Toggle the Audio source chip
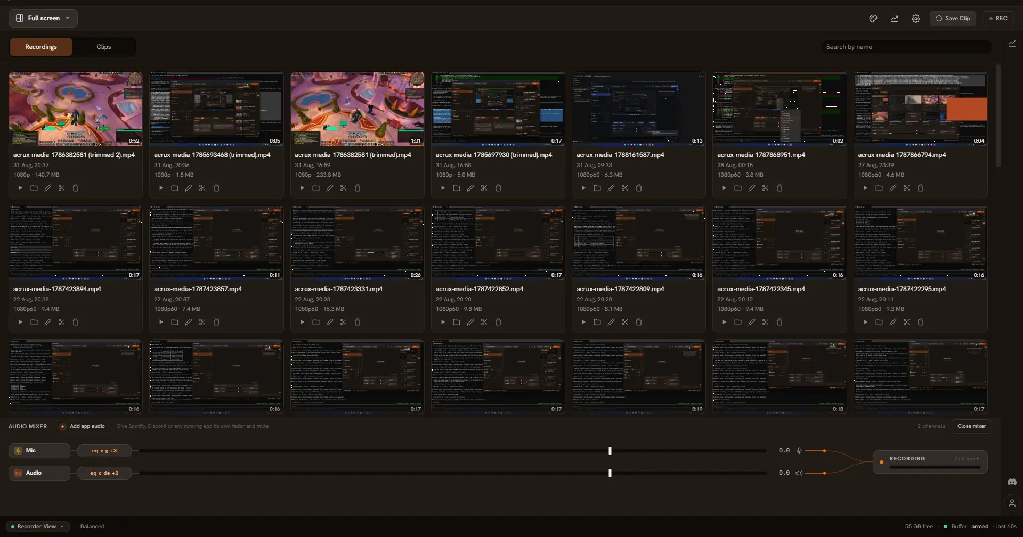This screenshot has width=1023, height=537. point(39,473)
